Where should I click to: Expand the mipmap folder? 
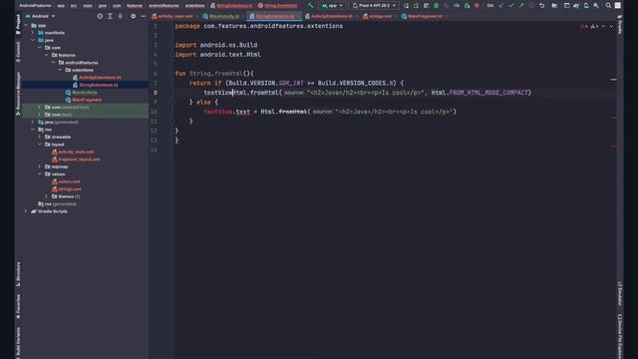coord(40,167)
